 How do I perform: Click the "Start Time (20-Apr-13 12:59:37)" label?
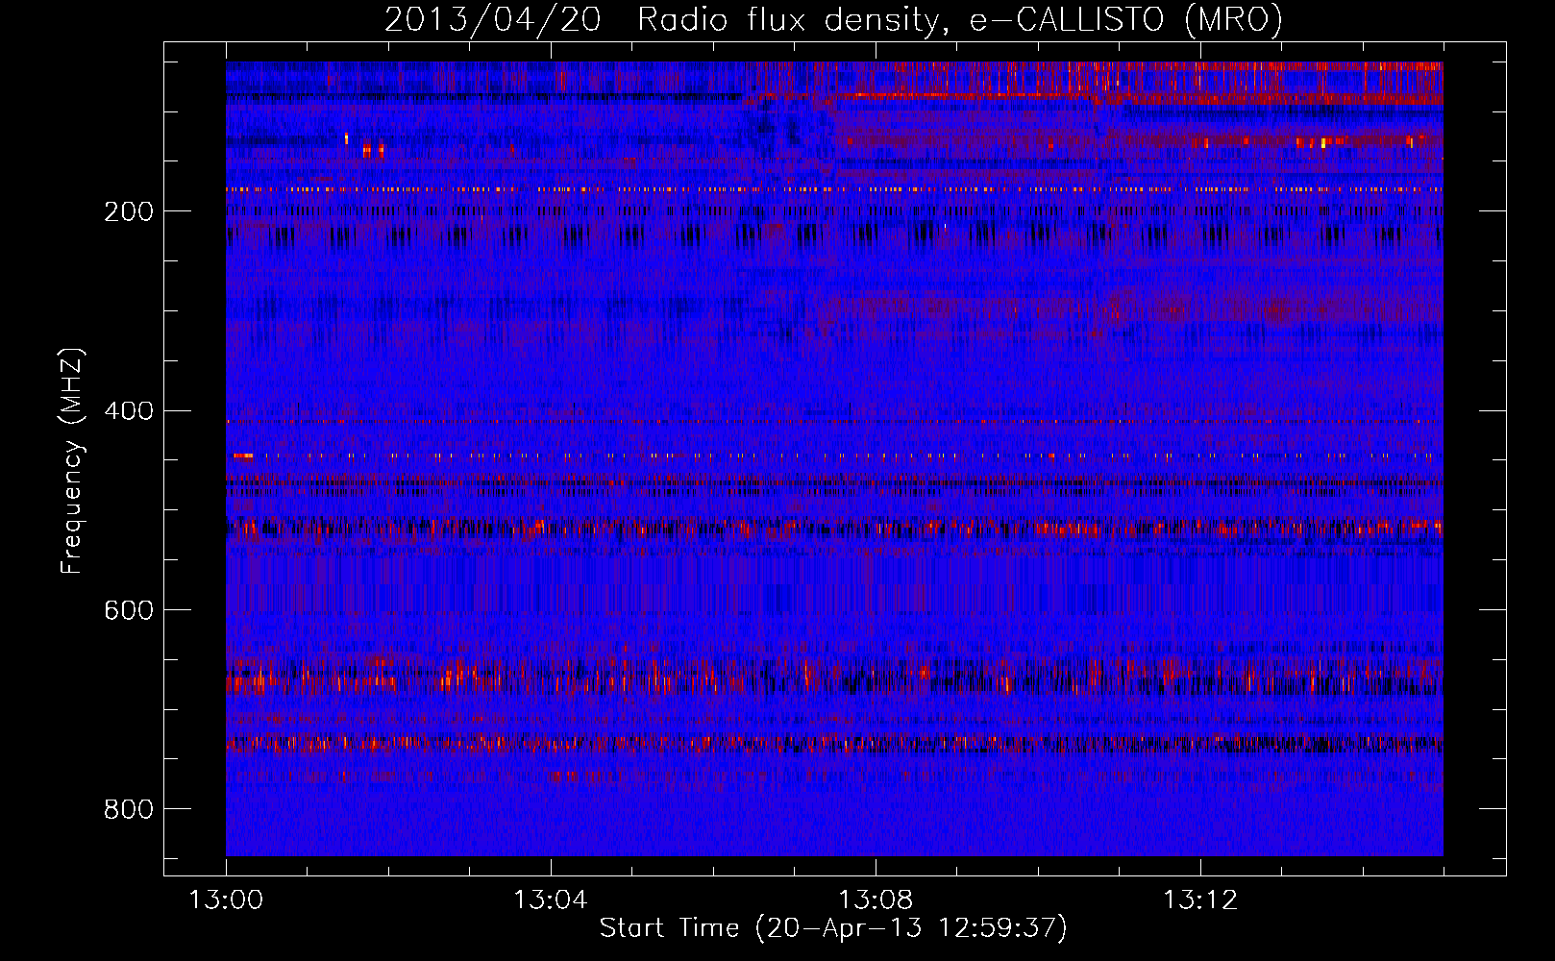[x=833, y=928]
